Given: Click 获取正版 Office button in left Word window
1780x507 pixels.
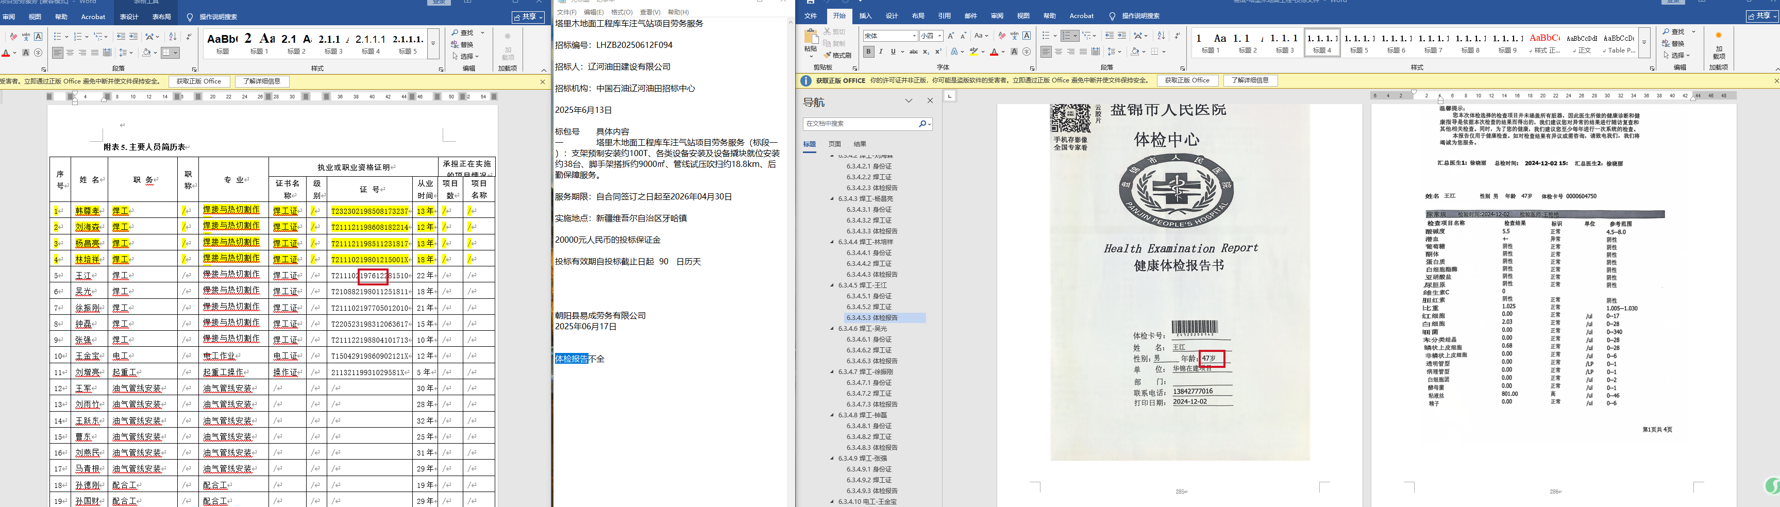Looking at the screenshot, I should (x=199, y=81).
